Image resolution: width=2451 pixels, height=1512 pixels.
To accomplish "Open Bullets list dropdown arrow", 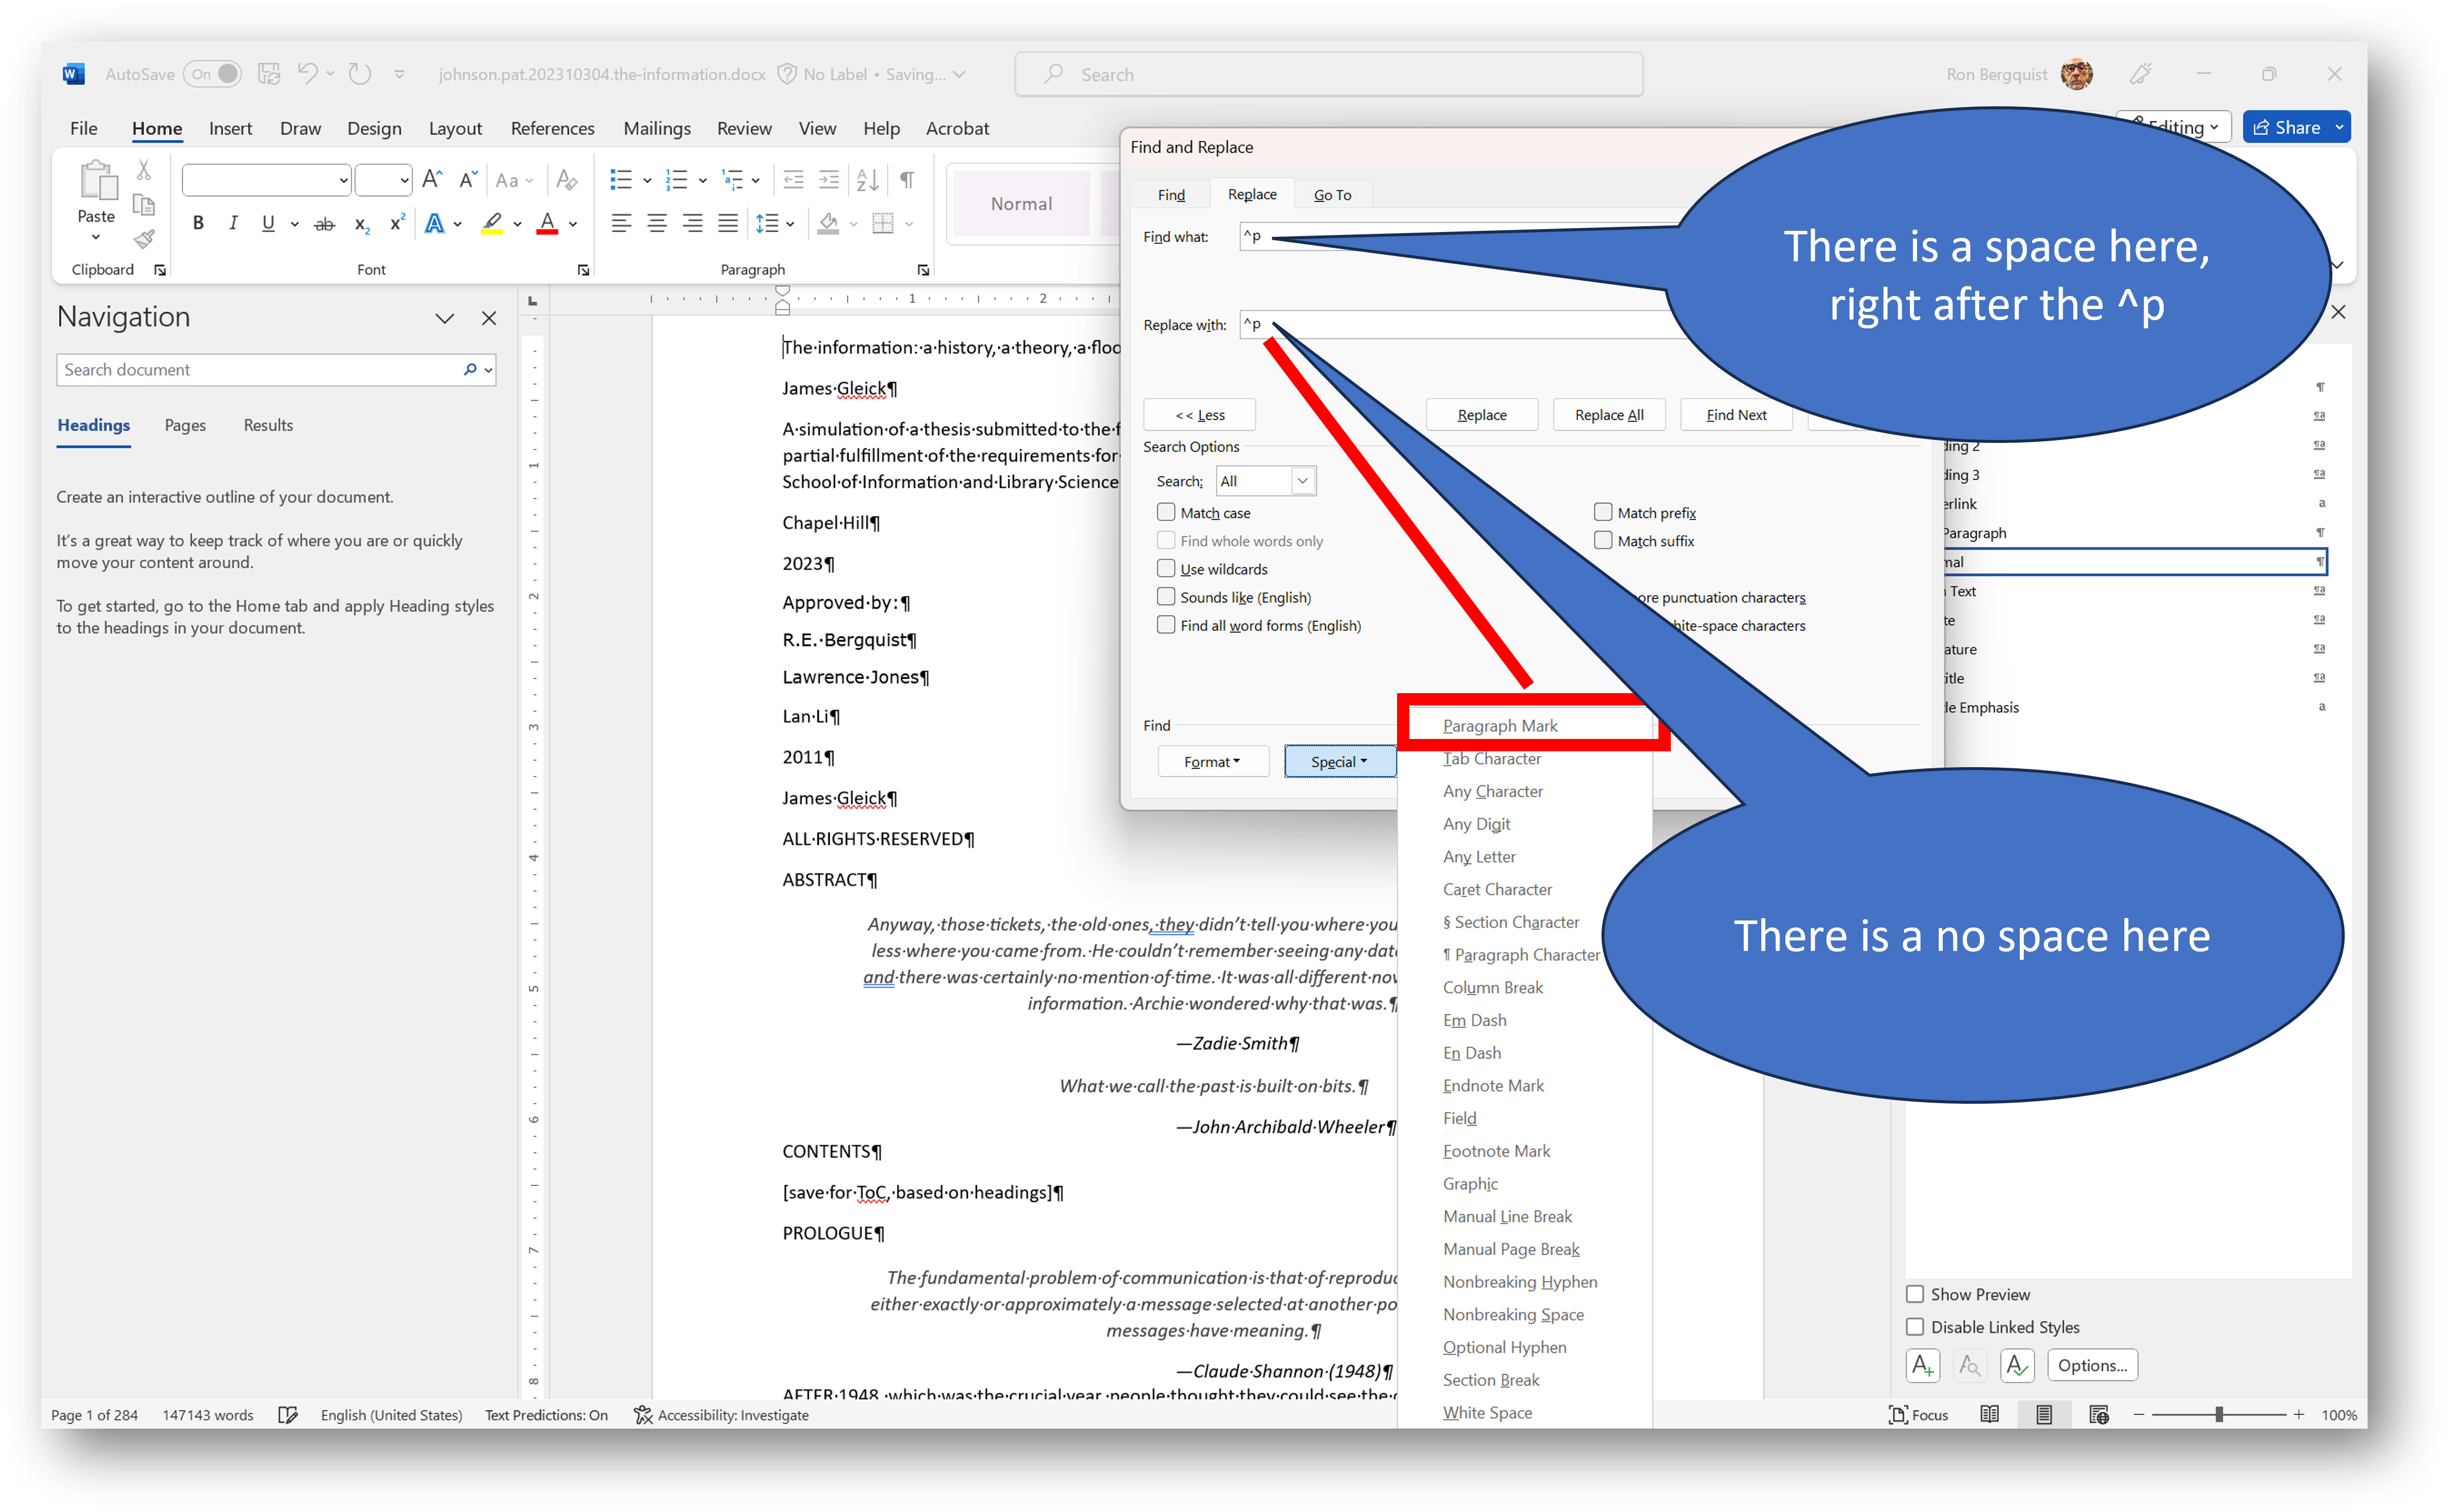I will 648,181.
